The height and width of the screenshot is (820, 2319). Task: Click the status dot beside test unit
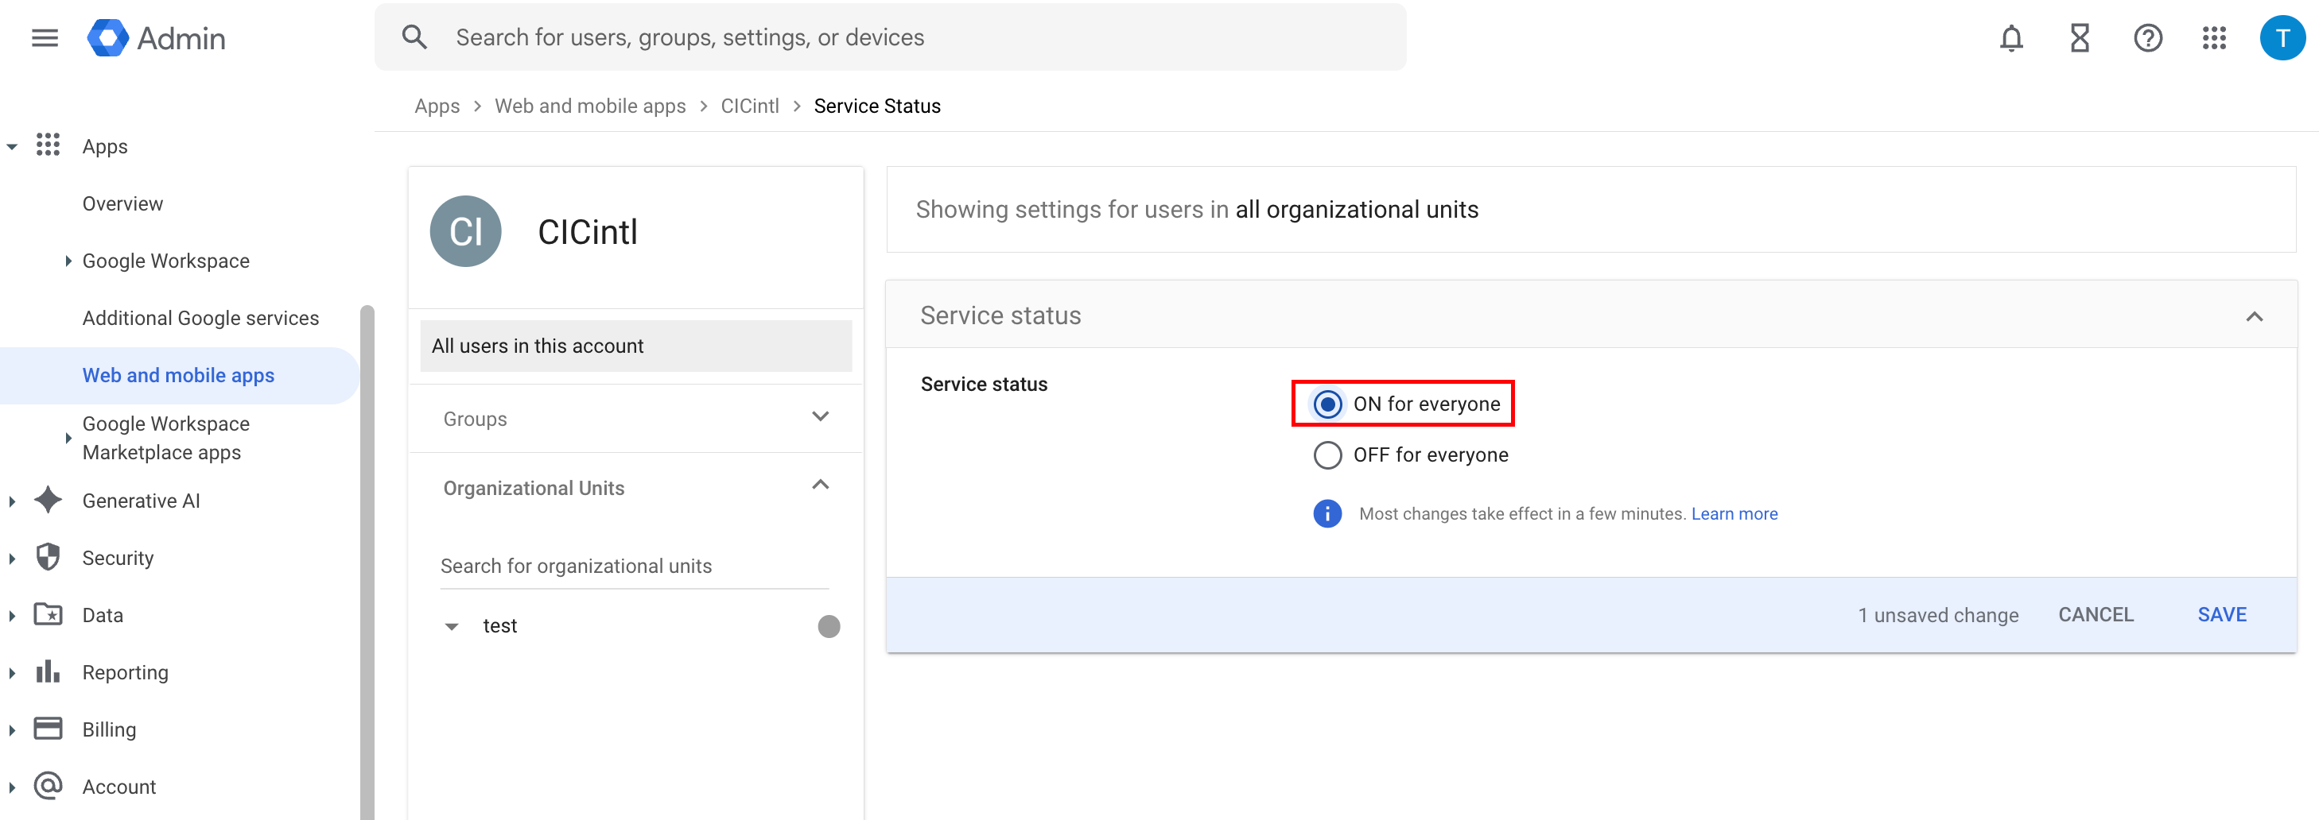(x=828, y=627)
